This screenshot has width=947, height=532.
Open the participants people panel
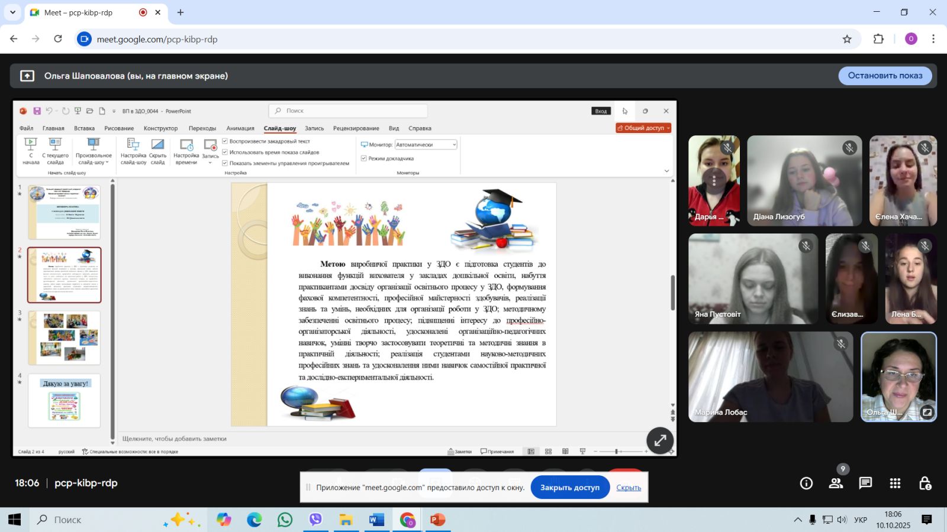pos(836,484)
